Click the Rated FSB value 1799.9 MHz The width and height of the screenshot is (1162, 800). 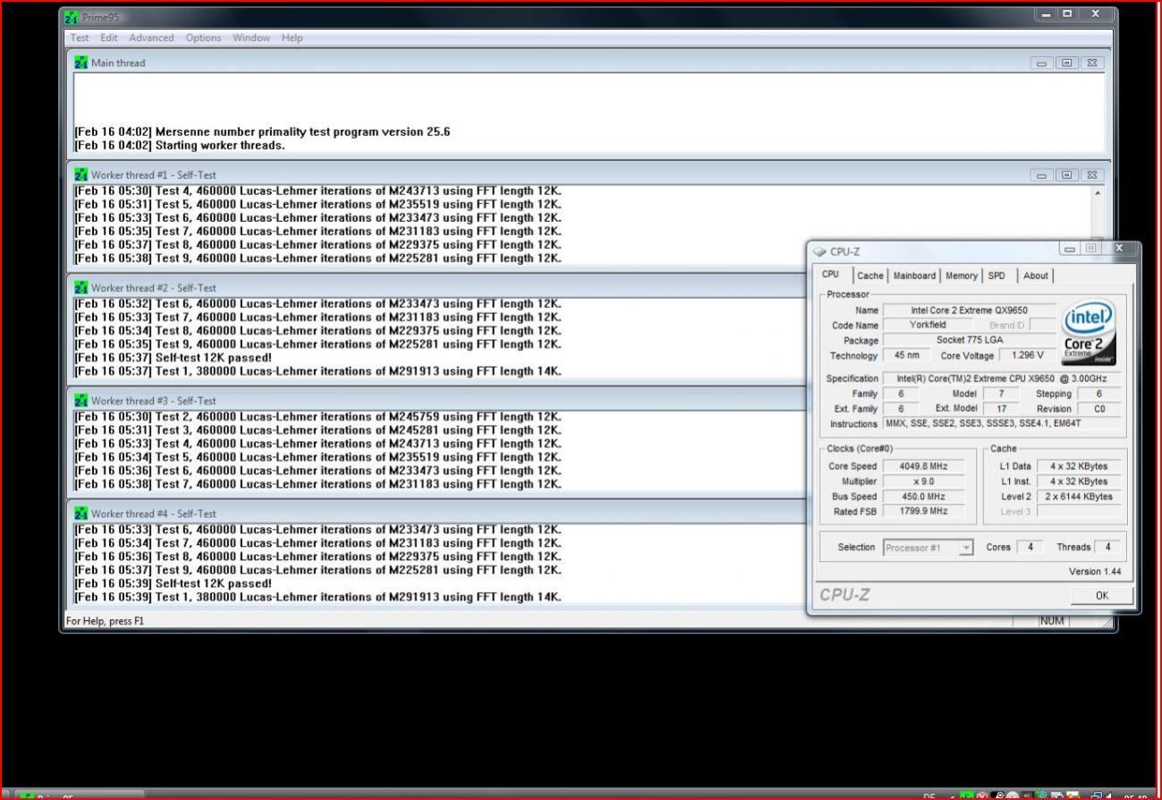[925, 511]
